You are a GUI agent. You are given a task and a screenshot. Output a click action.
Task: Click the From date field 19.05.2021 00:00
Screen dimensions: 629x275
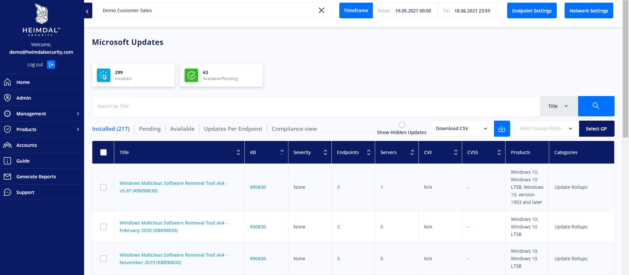(406, 10)
